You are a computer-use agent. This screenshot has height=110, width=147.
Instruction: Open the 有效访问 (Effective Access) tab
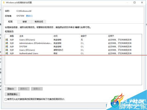pos(39,22)
